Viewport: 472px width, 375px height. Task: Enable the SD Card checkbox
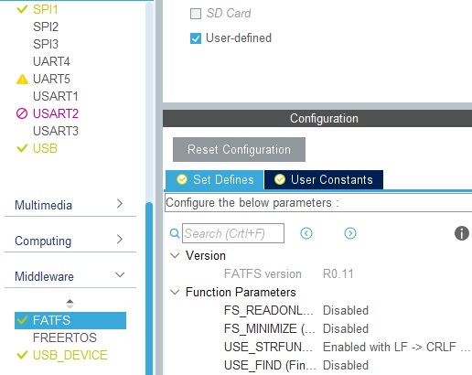[x=196, y=14]
